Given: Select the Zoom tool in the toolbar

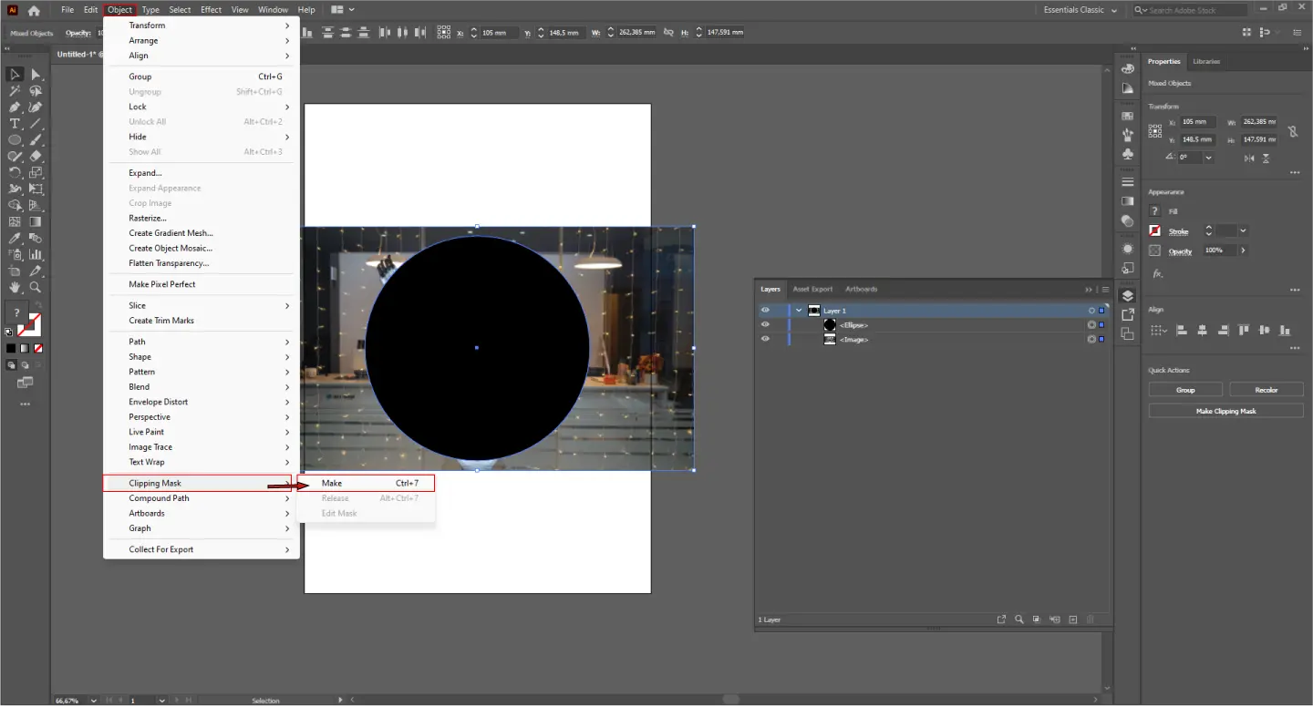Looking at the screenshot, I should click(36, 287).
